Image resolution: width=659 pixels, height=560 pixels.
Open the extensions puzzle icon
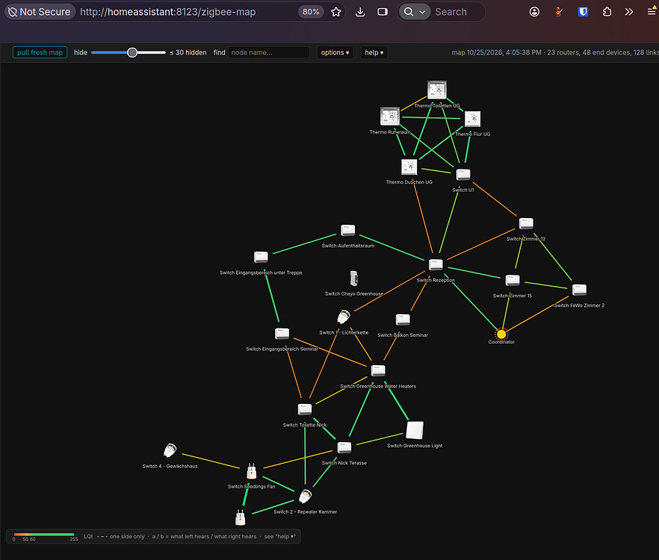[x=607, y=12]
